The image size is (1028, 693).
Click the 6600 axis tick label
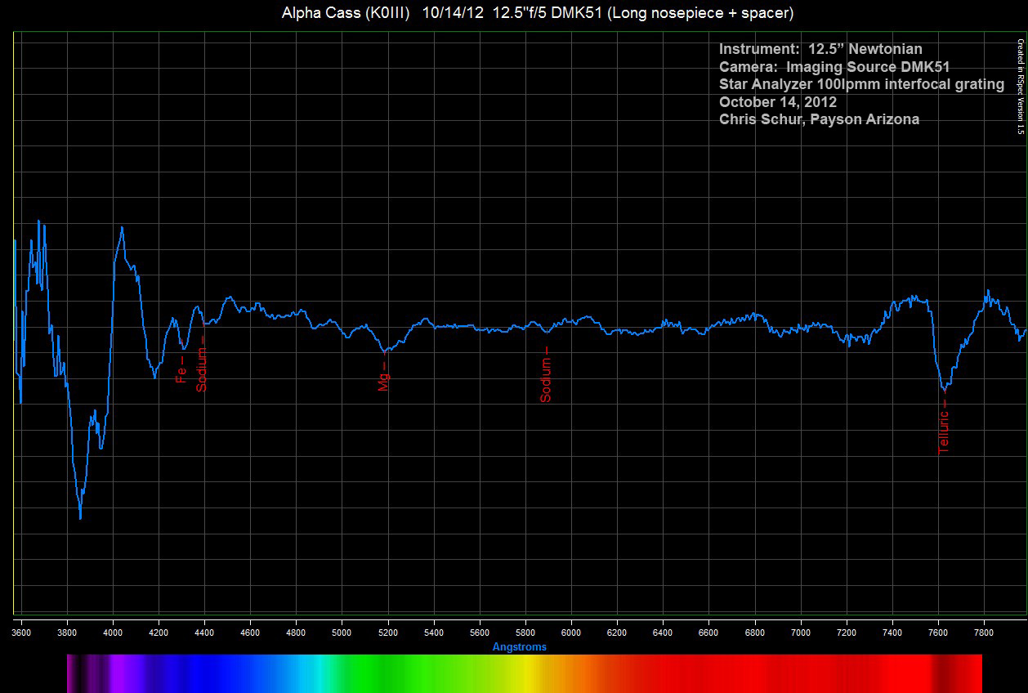point(708,632)
